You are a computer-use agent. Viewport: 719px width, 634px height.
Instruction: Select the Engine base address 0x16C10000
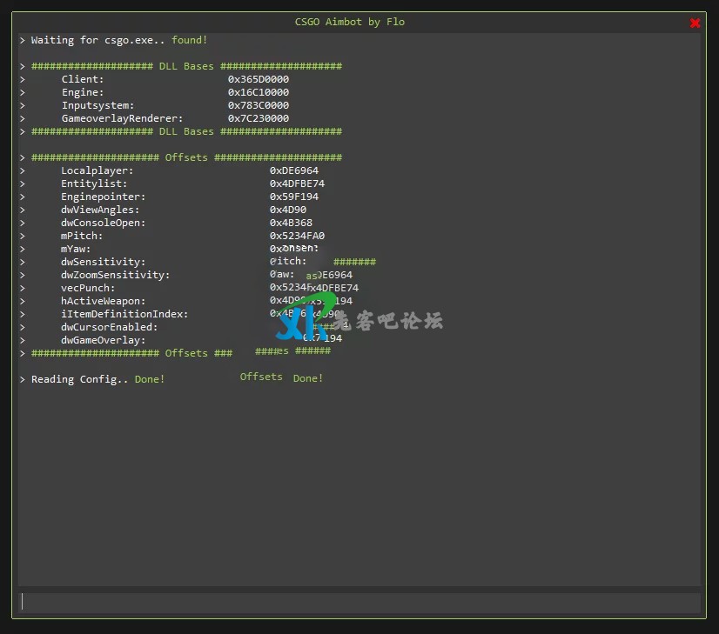pyautogui.click(x=259, y=92)
